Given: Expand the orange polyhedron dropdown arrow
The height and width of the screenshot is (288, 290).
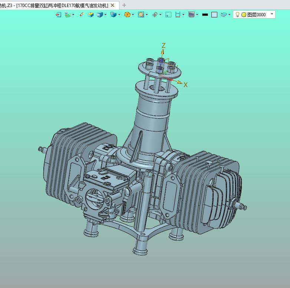Looking at the screenshot, I should pyautogui.click(x=133, y=14).
